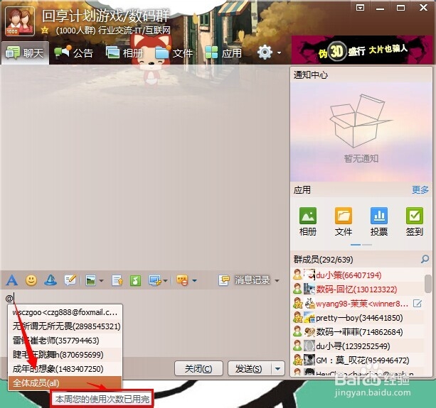The width and height of the screenshot is (436, 408).
Task: Choose 全体成员(all) from mention list
Action: tap(65, 382)
